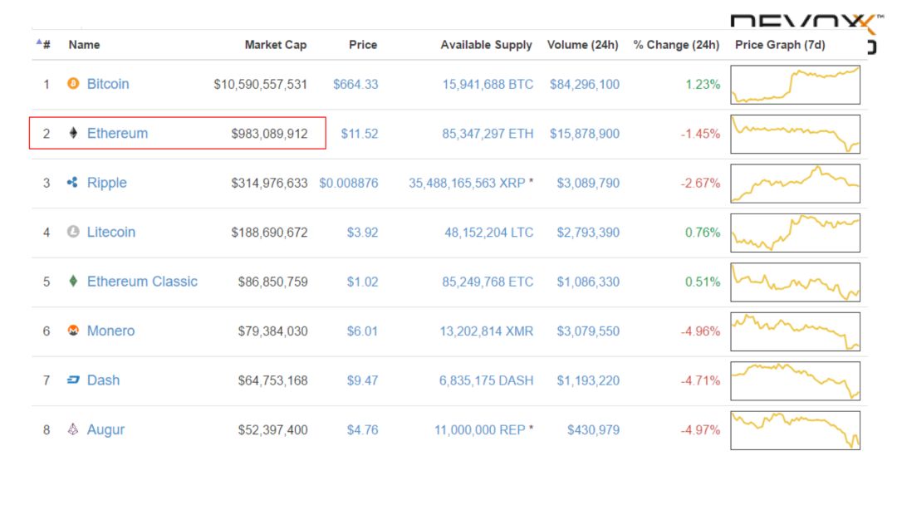This screenshot has height=505, width=897.
Task: Click Dash volume $1,193,220
Action: [588, 381]
